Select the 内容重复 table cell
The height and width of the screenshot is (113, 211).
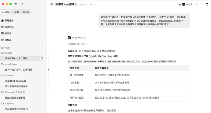coord(80,83)
